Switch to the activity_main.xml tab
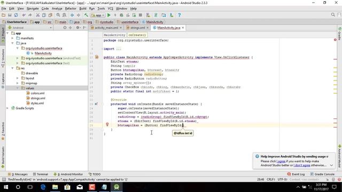 point(106,28)
